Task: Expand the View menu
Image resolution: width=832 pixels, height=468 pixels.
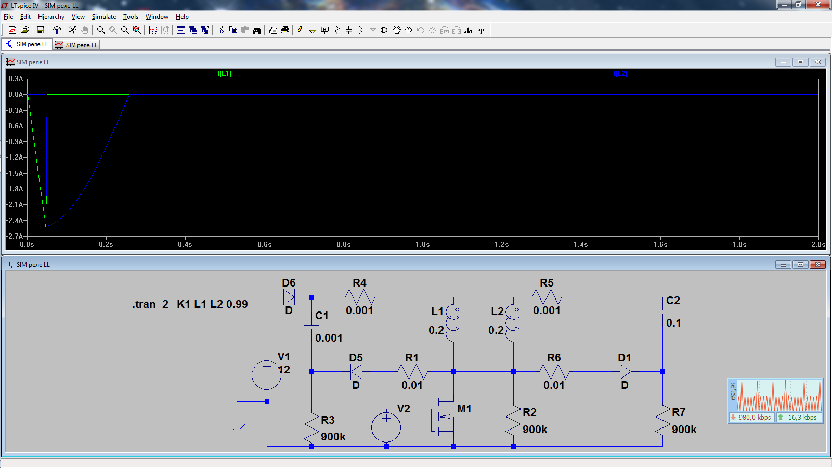Action: coord(78,17)
